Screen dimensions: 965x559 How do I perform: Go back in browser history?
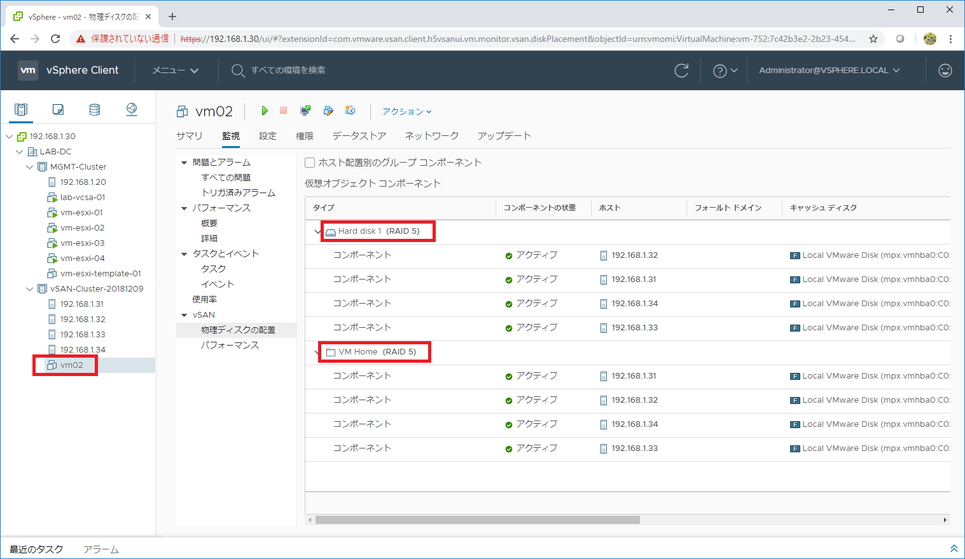point(15,39)
